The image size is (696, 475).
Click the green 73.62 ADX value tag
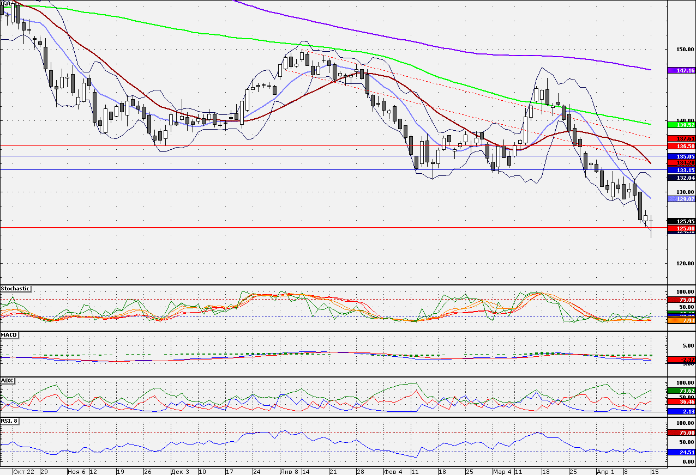tap(681, 391)
